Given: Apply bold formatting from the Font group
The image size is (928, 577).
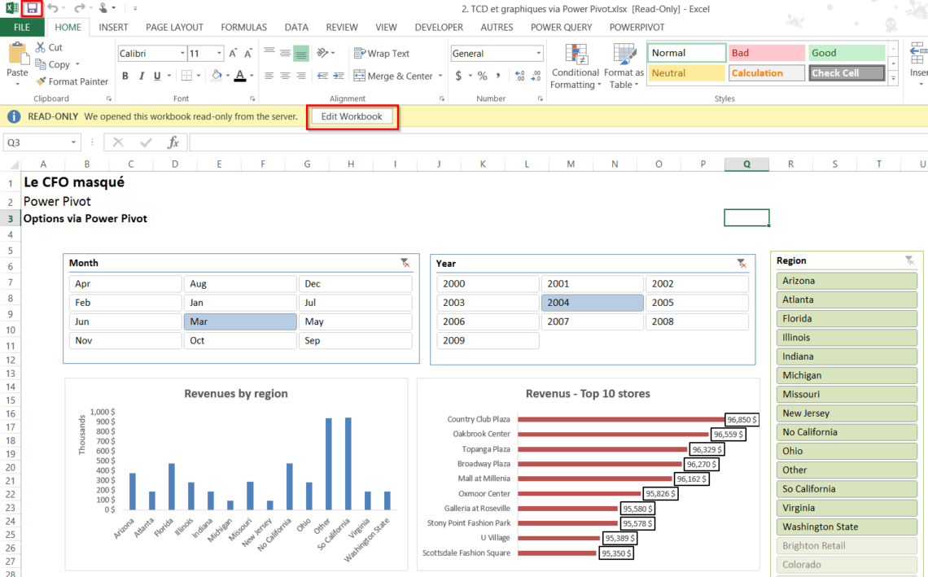Looking at the screenshot, I should (125, 75).
